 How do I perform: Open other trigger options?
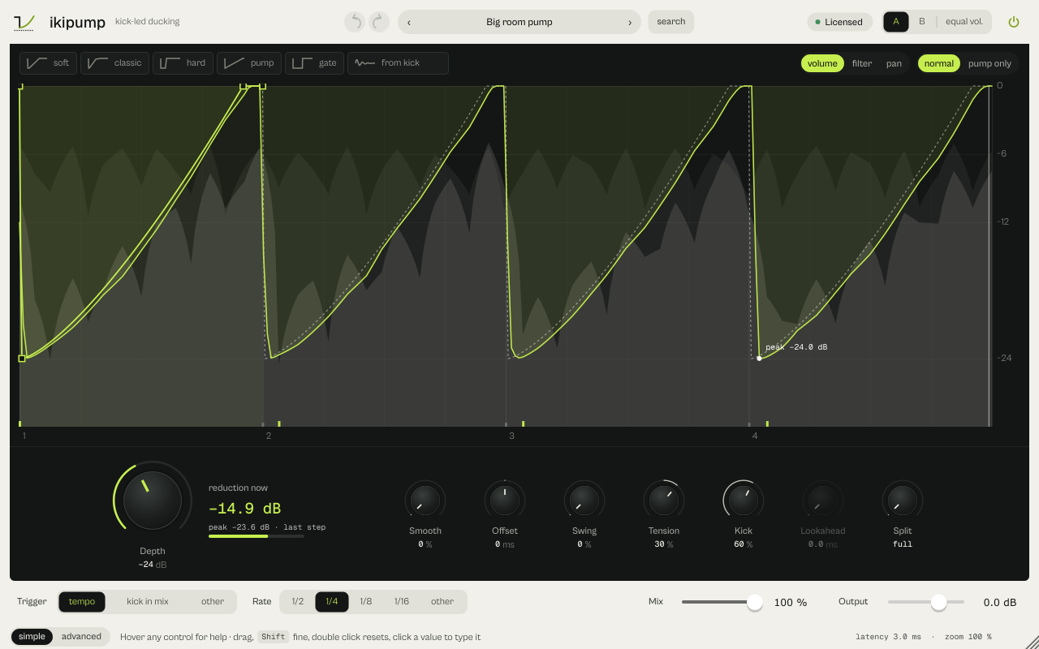[x=213, y=602]
